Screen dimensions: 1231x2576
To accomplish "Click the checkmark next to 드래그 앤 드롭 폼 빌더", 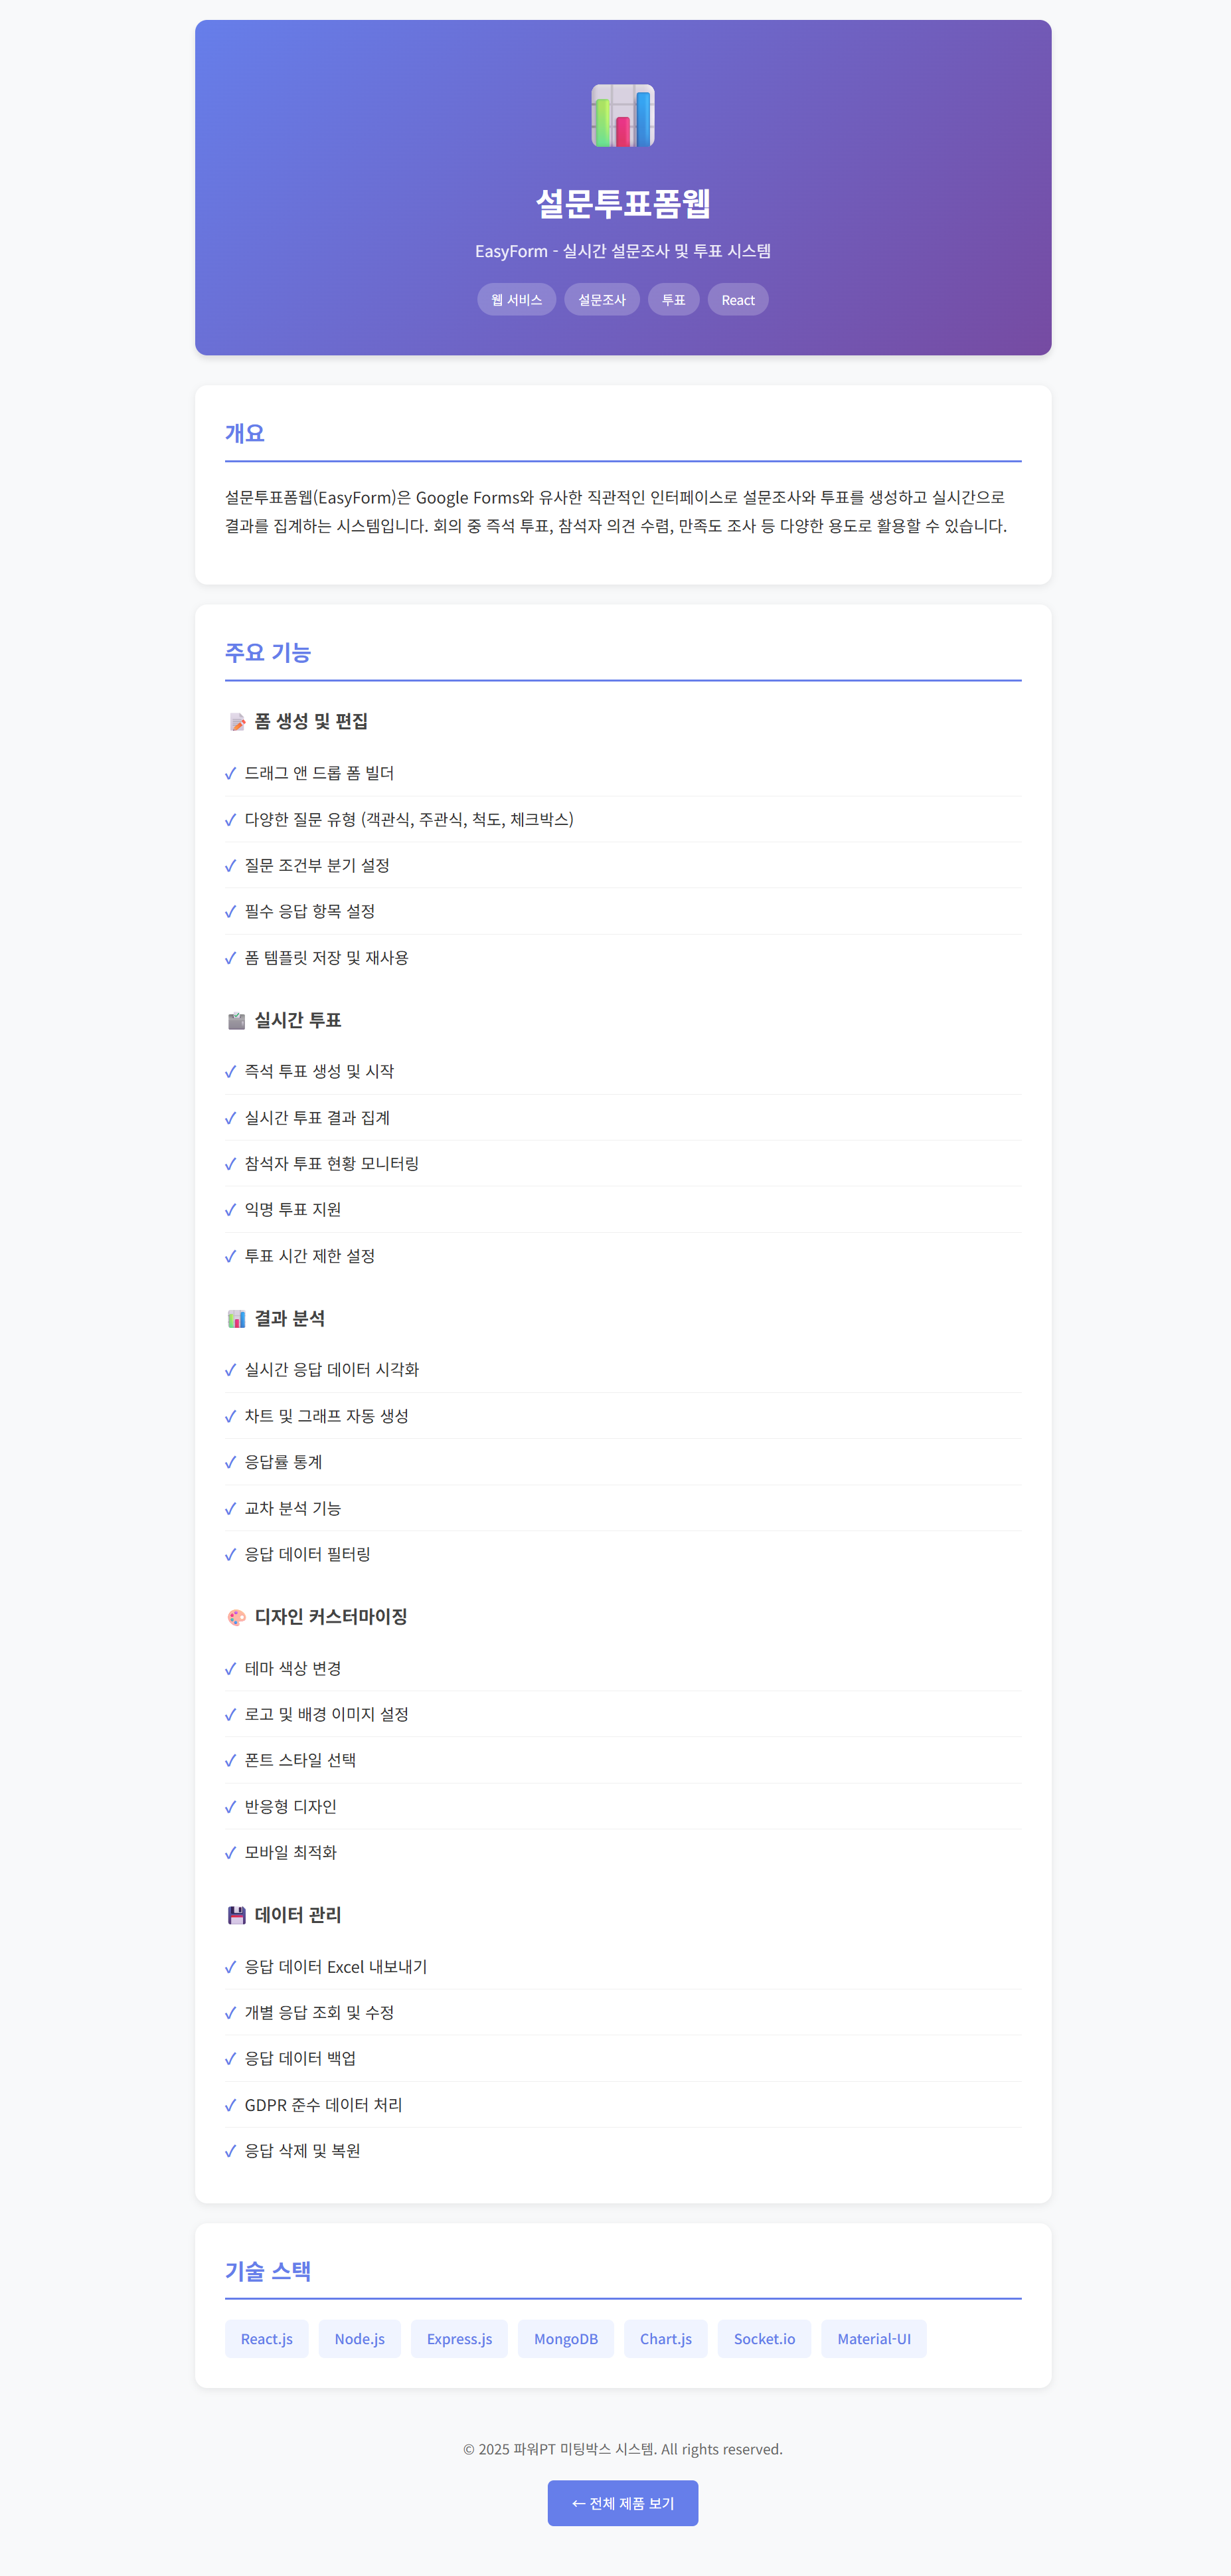I will [231, 773].
